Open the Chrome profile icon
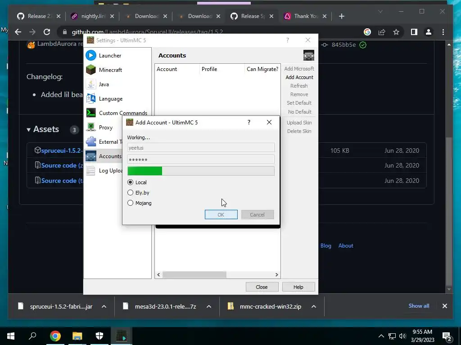461x345 pixels. point(429,32)
